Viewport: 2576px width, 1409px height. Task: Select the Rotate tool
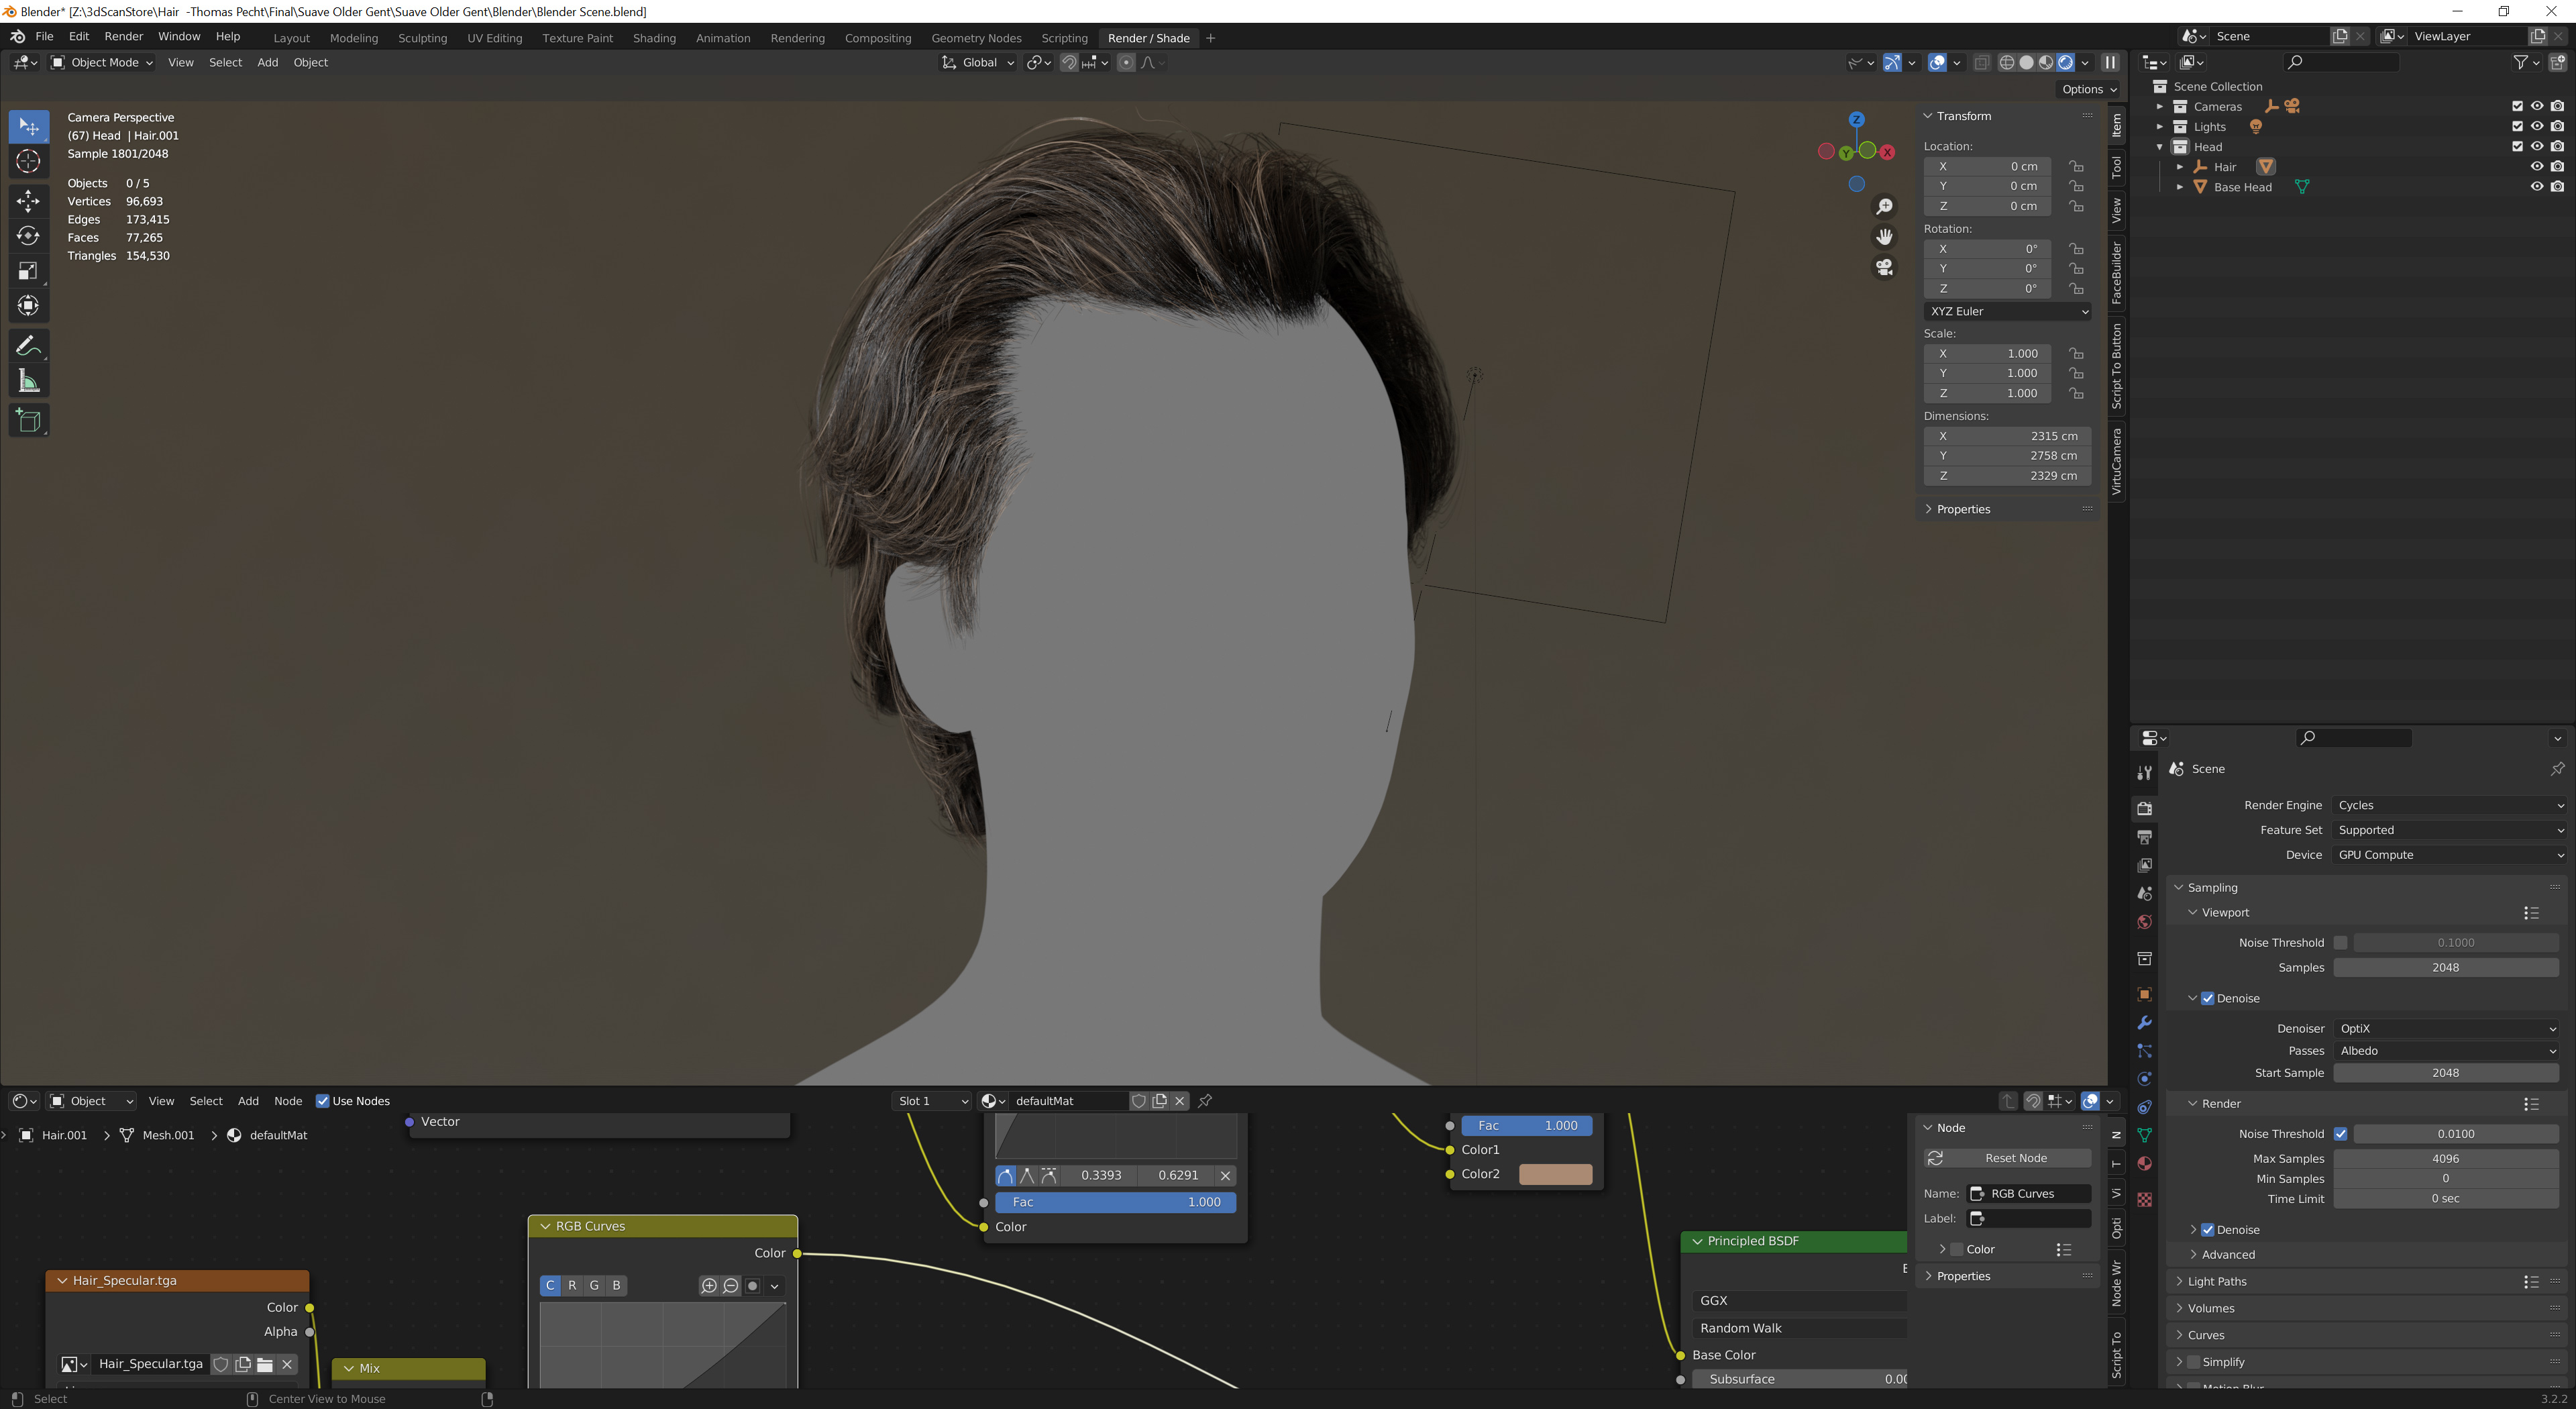pos(28,236)
